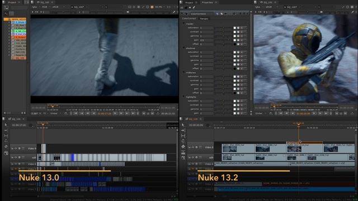Open the Global range dropdown below Nuke 13.2 viewer

click(x=261, y=113)
